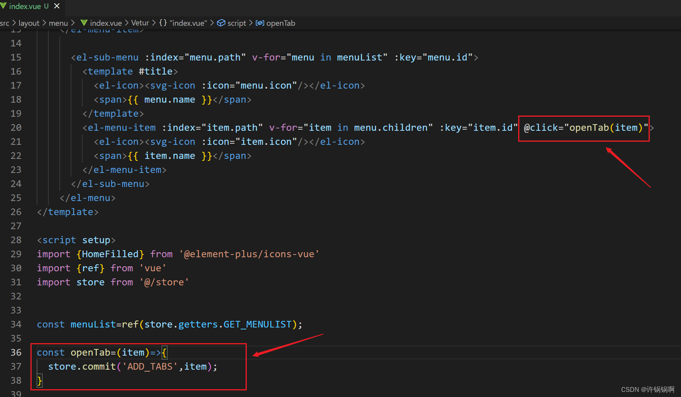Click the Vue file icon on tab
Screen dimensions: 681x397
pos(4,6)
